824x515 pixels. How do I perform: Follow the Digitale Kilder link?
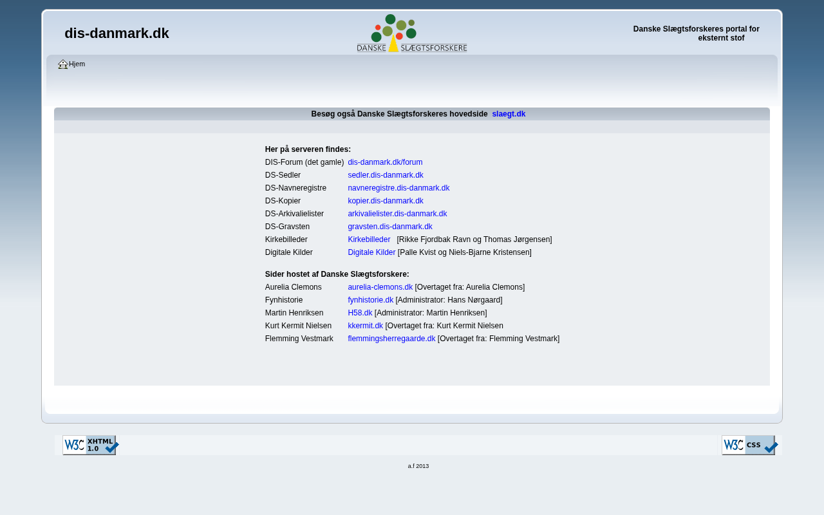click(371, 252)
